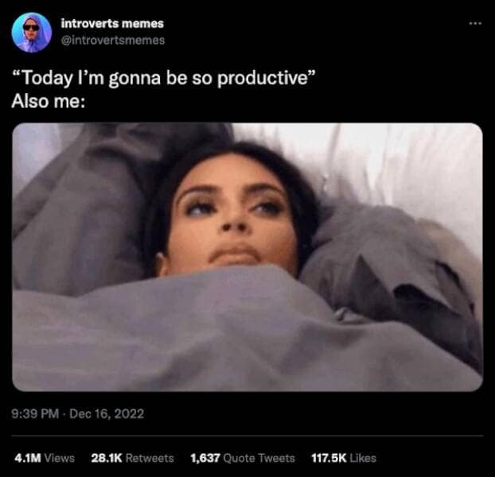
Task: Visit the @introvertsmemes handle
Action: [113, 41]
